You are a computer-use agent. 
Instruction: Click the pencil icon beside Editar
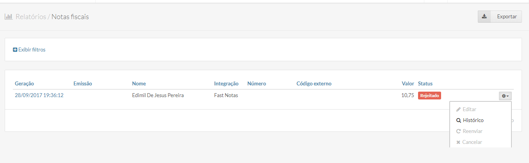(459, 110)
